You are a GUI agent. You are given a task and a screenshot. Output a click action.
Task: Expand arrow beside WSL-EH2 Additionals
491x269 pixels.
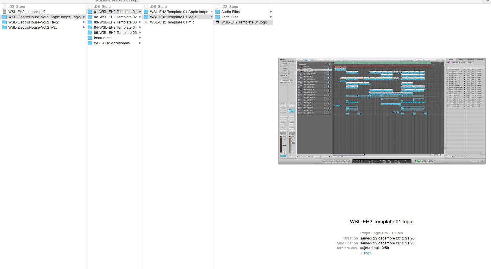pyautogui.click(x=140, y=43)
